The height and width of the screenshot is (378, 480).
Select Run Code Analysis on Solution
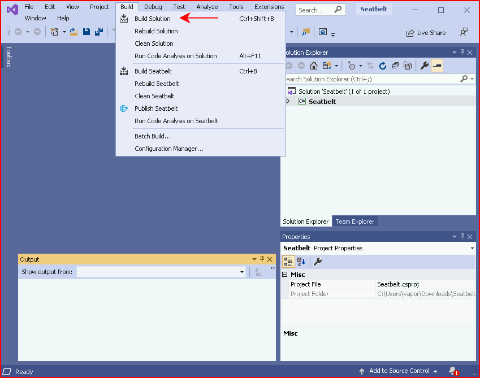click(201, 56)
